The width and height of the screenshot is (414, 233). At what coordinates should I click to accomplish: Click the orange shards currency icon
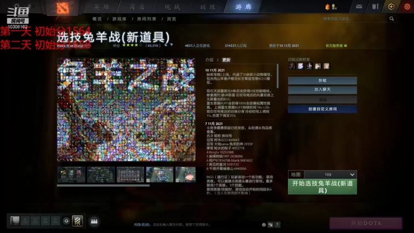tap(328, 7)
